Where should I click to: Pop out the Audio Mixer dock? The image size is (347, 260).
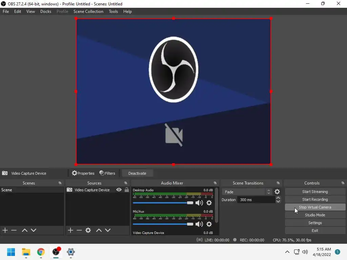tap(215, 183)
